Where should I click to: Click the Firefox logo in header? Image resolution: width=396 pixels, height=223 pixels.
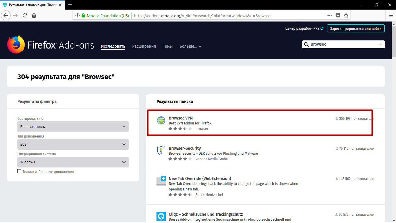(16, 44)
